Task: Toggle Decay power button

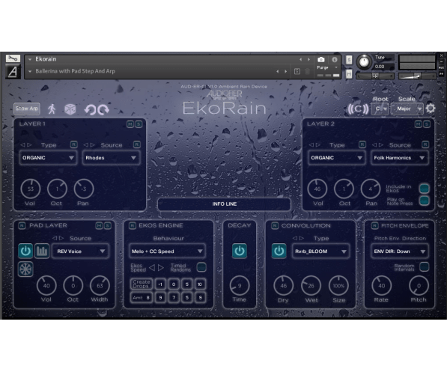Action: (x=240, y=251)
